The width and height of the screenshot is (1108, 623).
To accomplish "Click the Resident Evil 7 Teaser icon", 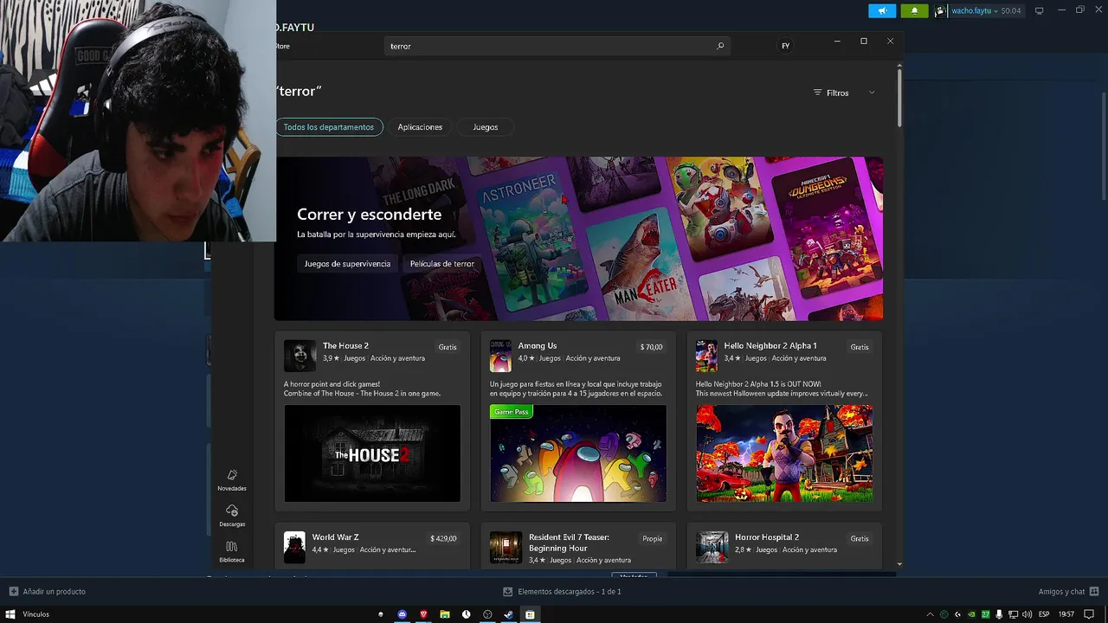I will [506, 547].
